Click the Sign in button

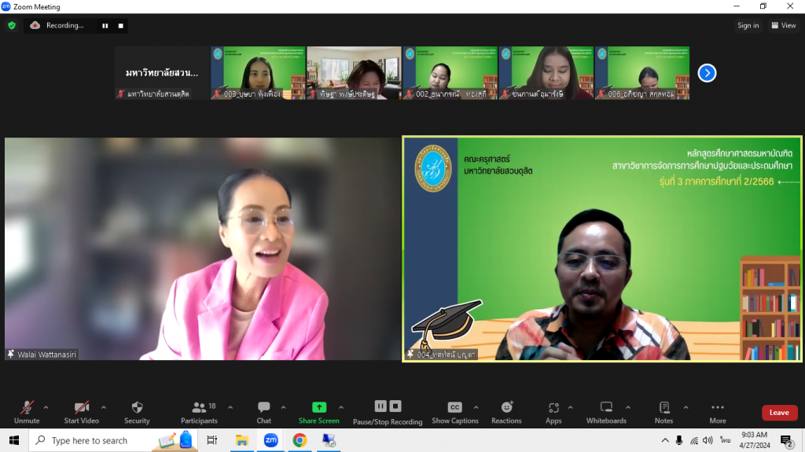(748, 25)
